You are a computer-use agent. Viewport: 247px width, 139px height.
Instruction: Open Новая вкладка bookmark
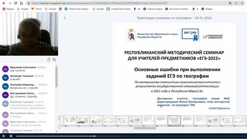coord(152,9)
